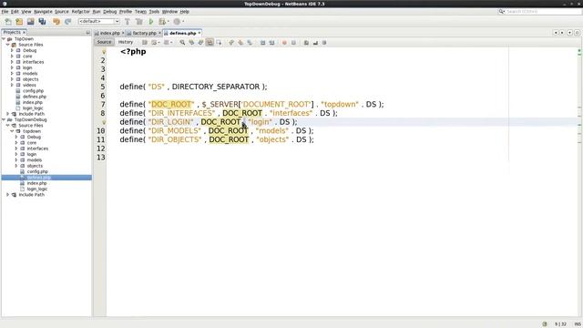
Task: Open the Refactor menu
Action: 81,12
